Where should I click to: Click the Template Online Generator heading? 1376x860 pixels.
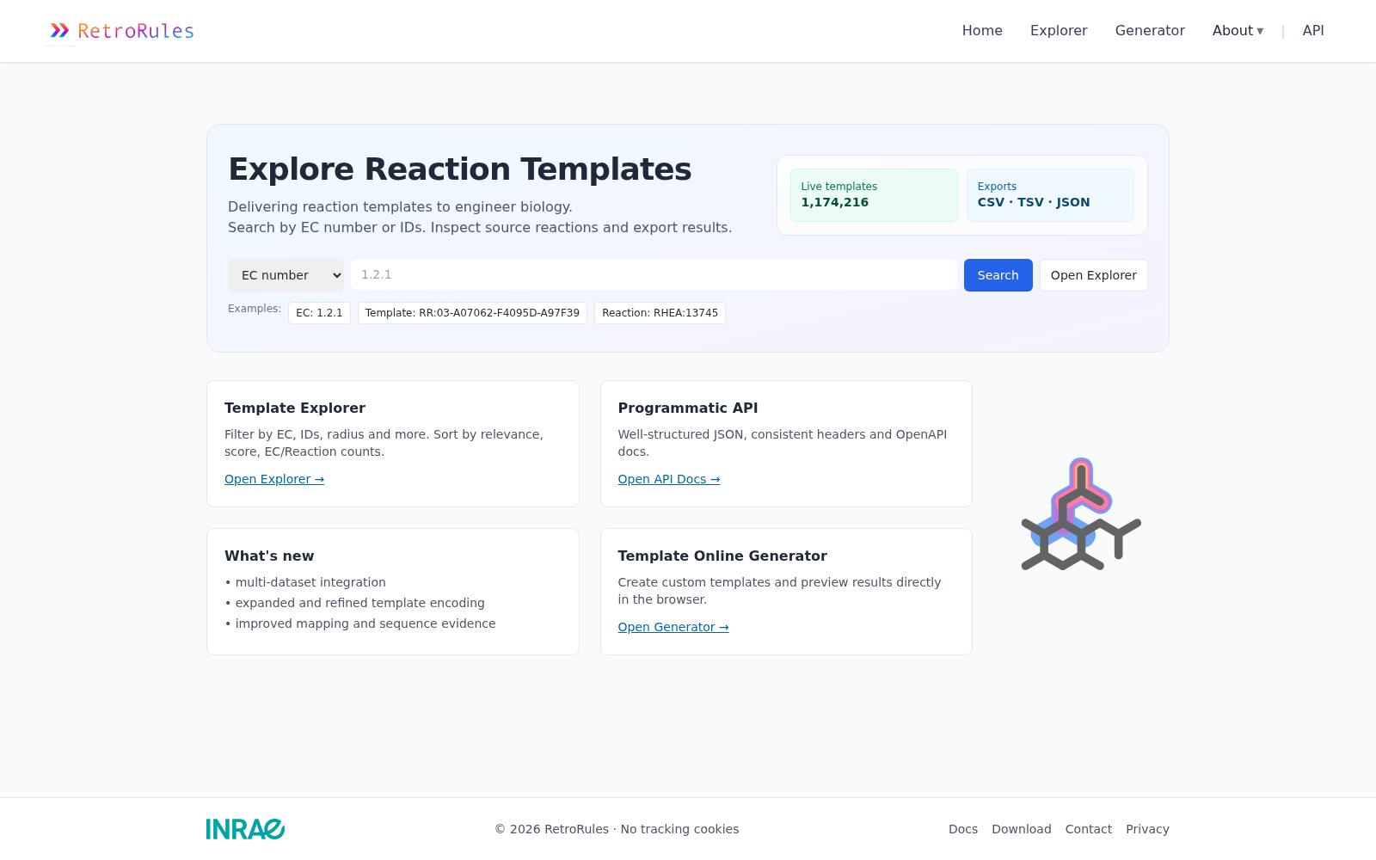722,556
